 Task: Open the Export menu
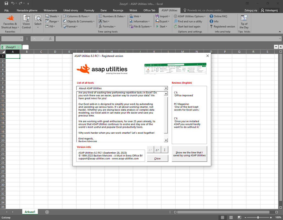pyautogui.click(x=162, y=21)
